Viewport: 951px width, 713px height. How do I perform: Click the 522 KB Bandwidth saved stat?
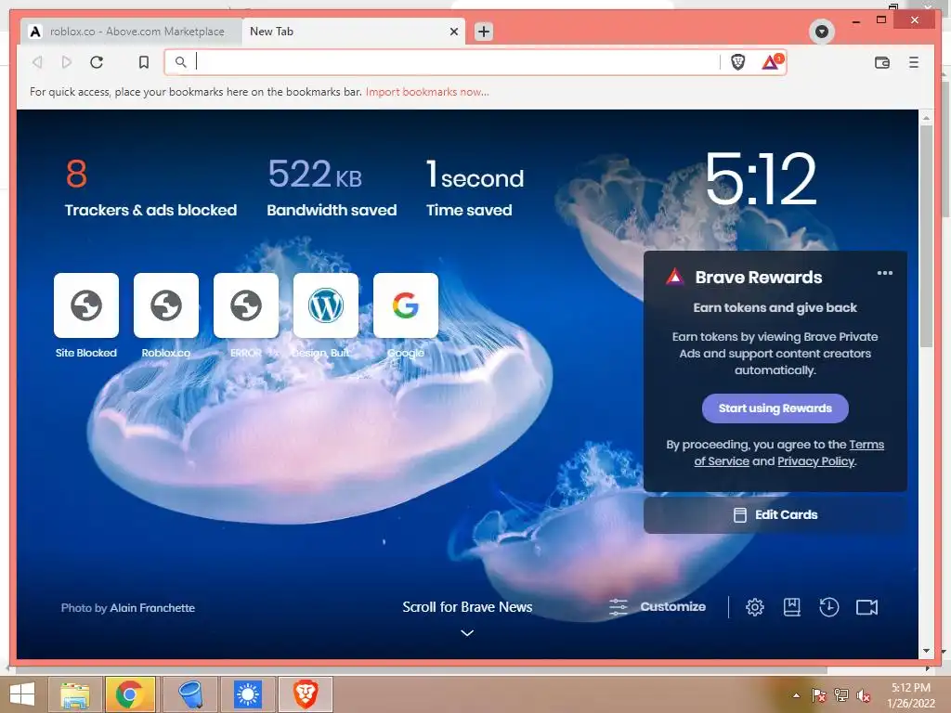coord(332,188)
